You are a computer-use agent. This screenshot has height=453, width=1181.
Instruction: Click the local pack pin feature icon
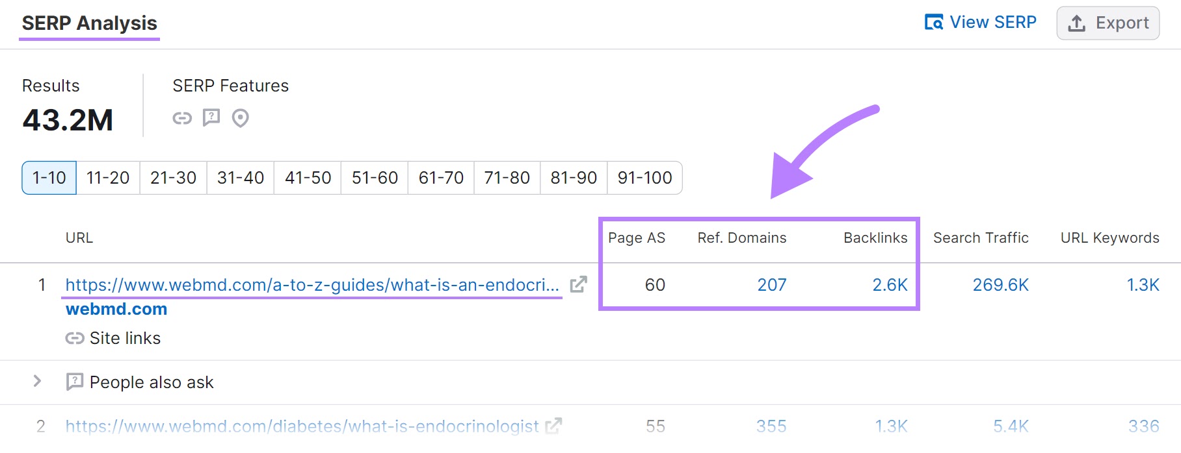pyautogui.click(x=241, y=118)
